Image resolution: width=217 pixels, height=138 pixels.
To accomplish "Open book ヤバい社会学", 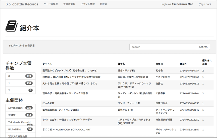I will (x=67, y=120).
